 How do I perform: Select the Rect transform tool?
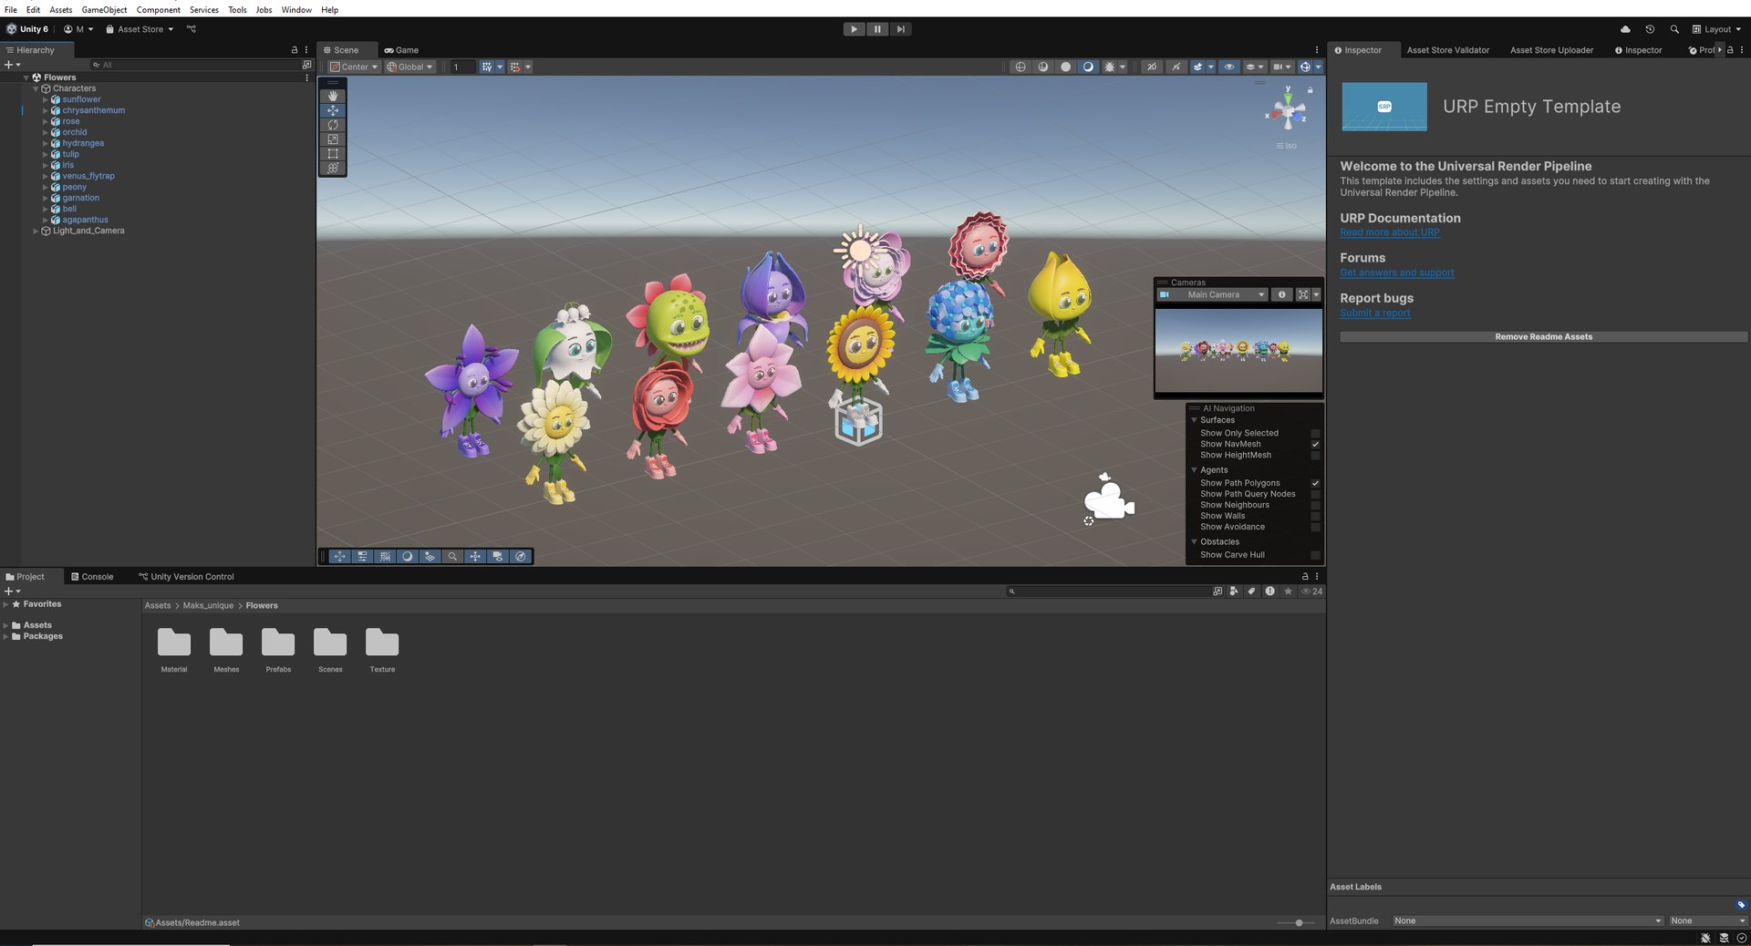(333, 154)
